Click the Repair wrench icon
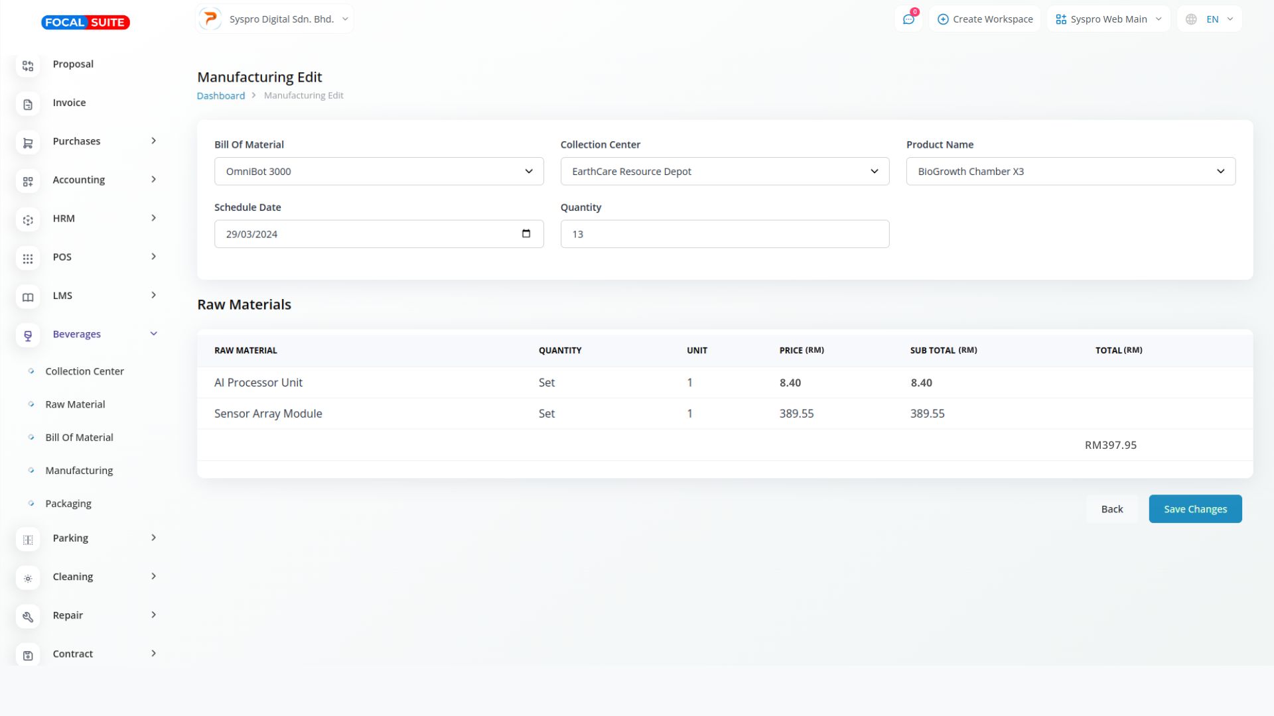The image size is (1274, 716). click(28, 617)
